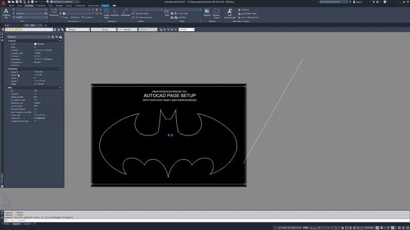This screenshot has width=410, height=230.
Task: Click Add/Delete Scales
Action: pos(247,13)
